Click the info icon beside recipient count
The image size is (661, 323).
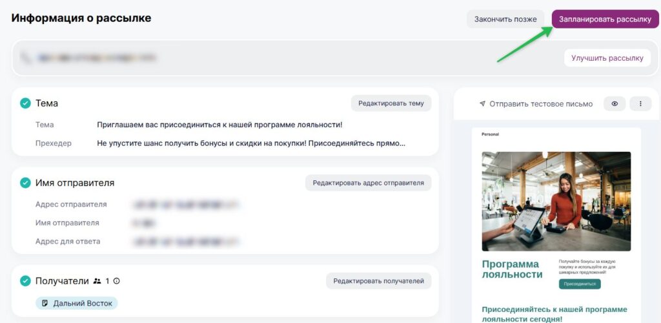(117, 281)
